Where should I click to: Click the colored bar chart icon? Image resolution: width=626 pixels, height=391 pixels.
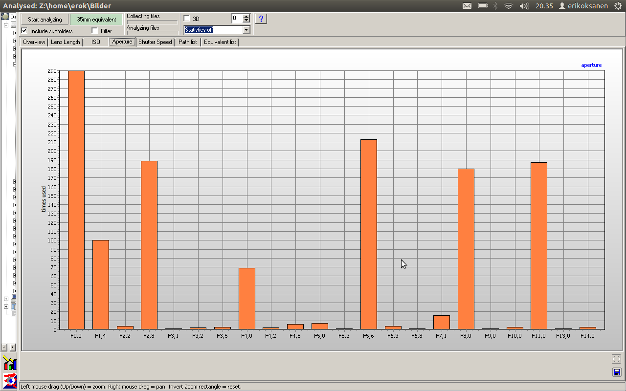tap(9, 363)
